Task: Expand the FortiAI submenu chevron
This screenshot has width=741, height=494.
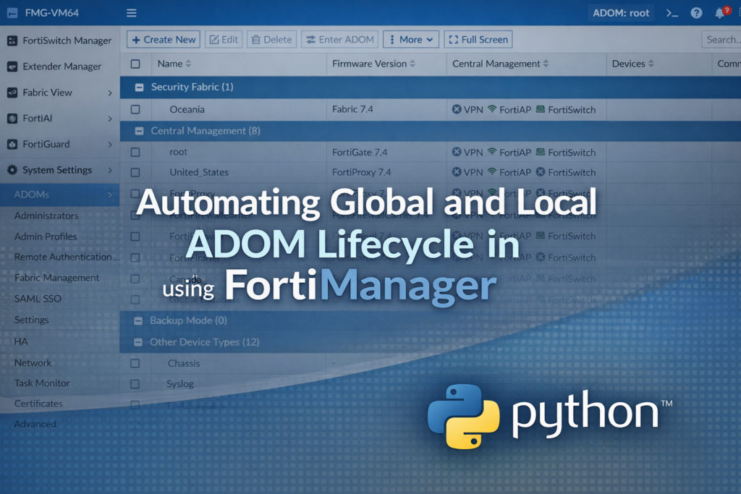Action: tap(110, 119)
